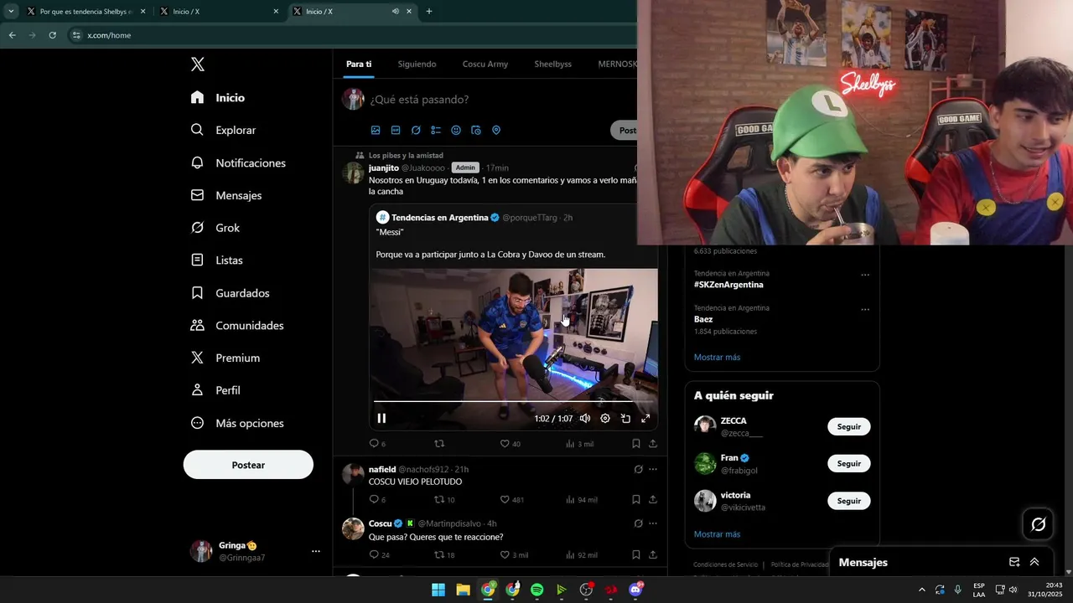Open Spotify from the taskbar
Image resolution: width=1073 pixels, height=603 pixels.
coord(536,590)
